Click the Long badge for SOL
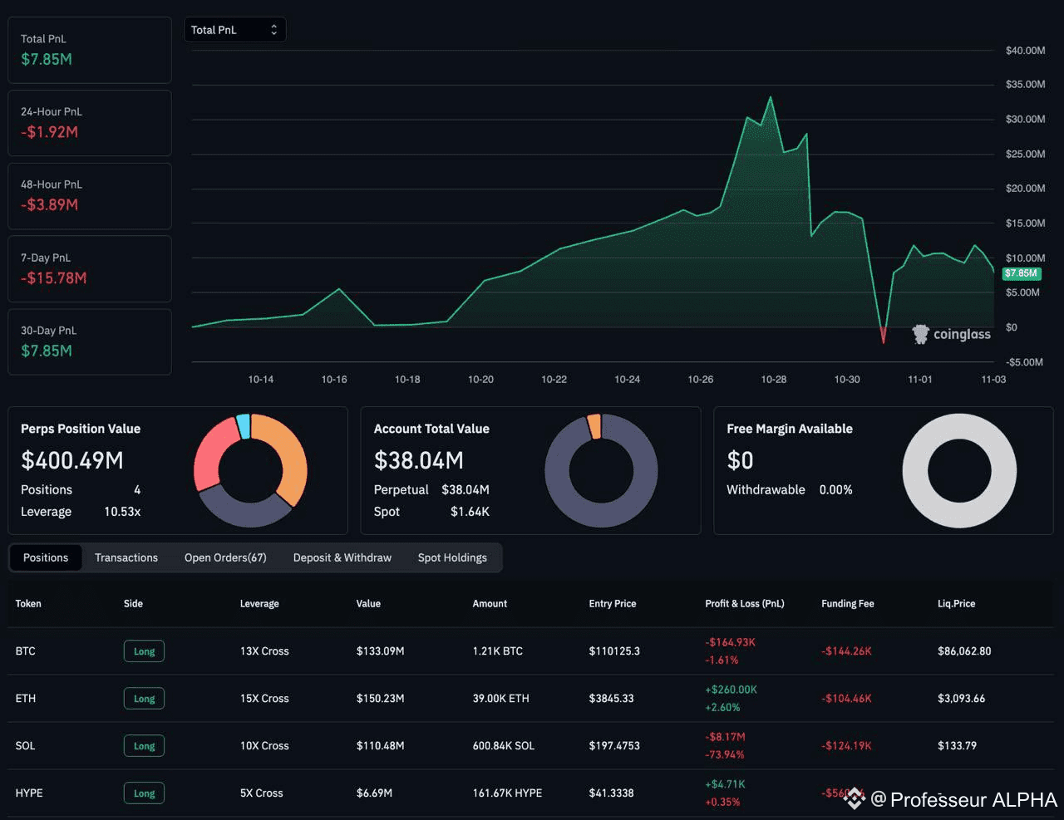 point(144,746)
